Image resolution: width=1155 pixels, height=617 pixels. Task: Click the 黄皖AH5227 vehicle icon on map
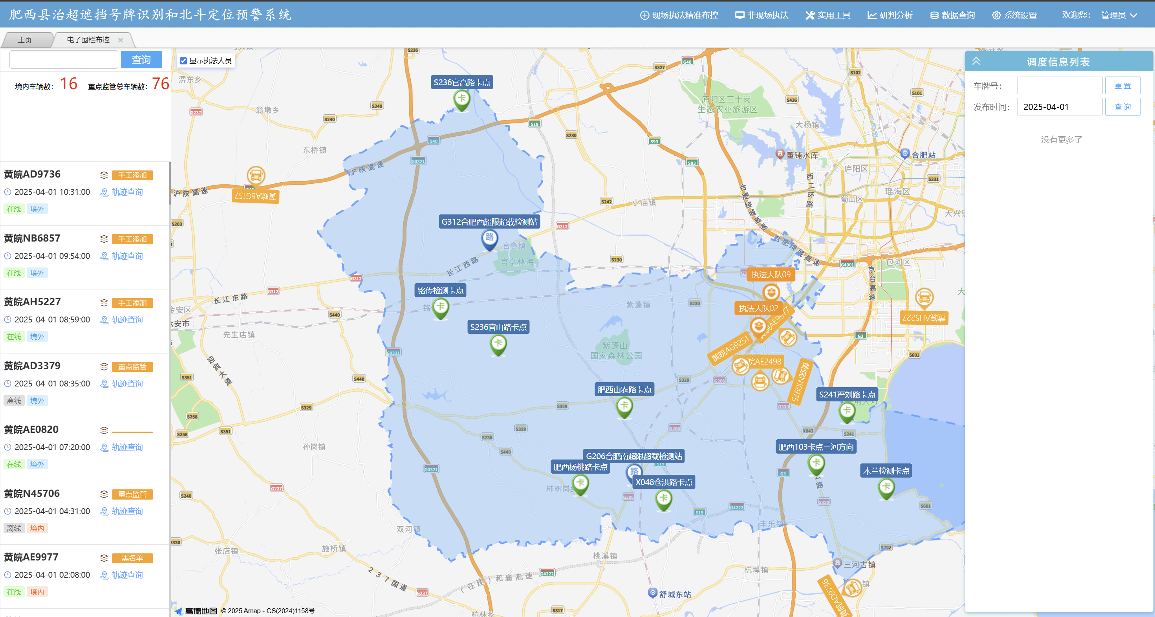(924, 297)
